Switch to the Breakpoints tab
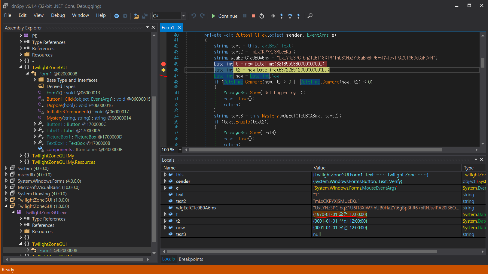This screenshot has height=274, width=488. click(x=191, y=259)
